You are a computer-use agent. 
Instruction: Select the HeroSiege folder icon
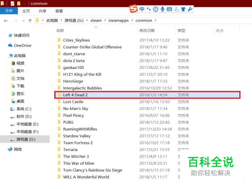(59, 81)
